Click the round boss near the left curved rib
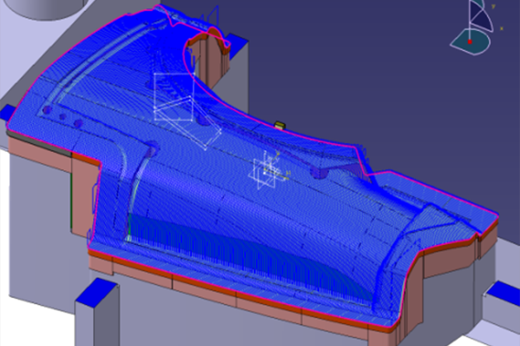Viewport: 520px width, 346px height. pyautogui.click(x=151, y=149)
